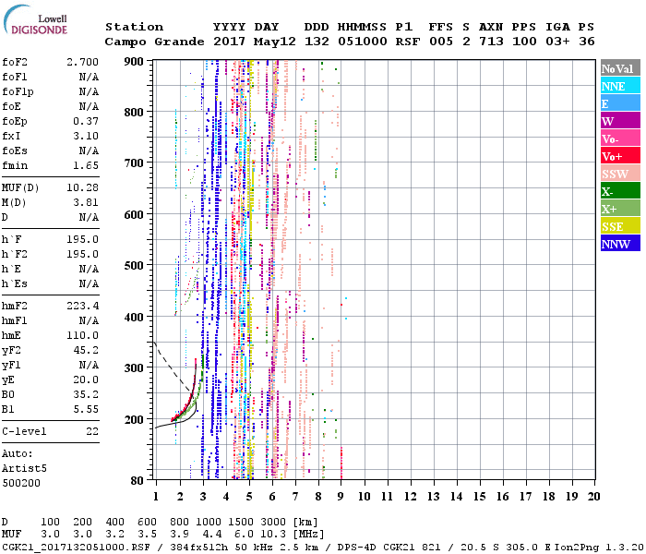Click the 500200 version text

[x=21, y=483]
